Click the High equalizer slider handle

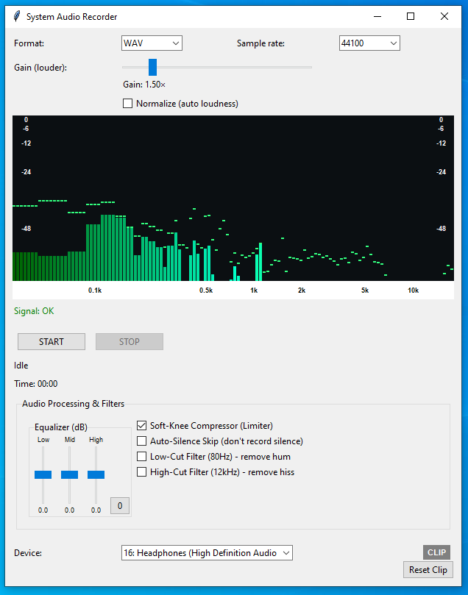(96, 475)
